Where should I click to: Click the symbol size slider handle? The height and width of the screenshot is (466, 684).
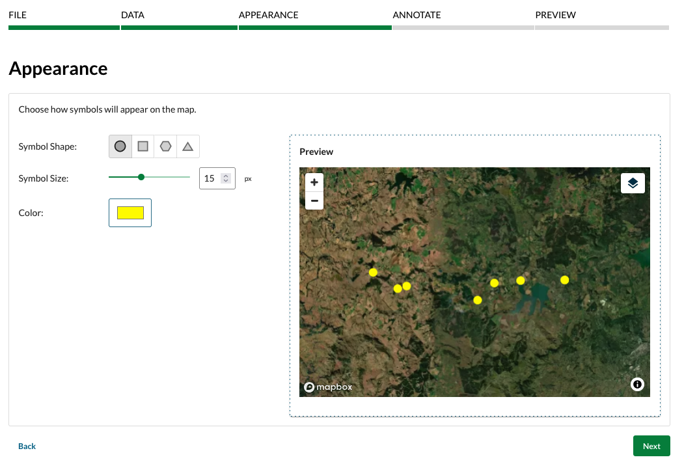[141, 177]
